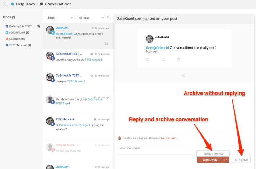Select Reply + Archive option
The width and height of the screenshot is (256, 169).
point(213,154)
